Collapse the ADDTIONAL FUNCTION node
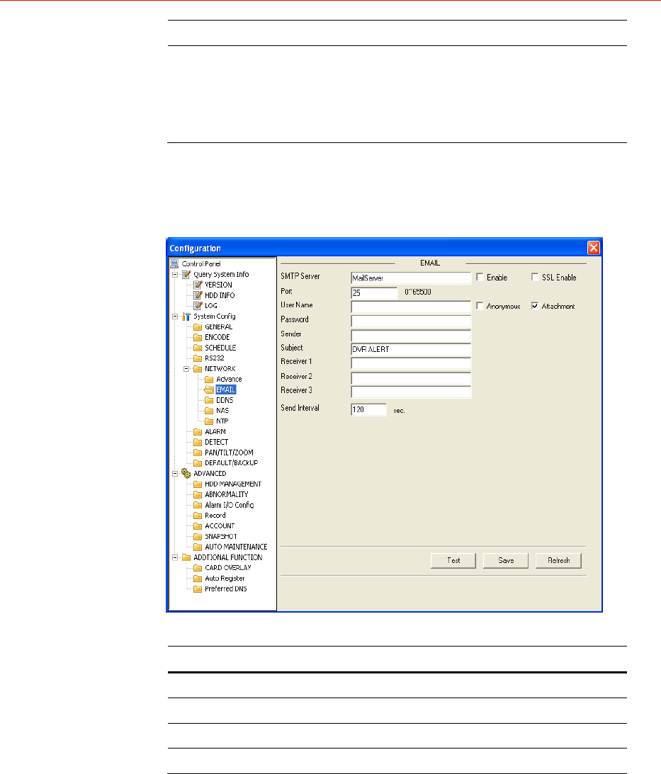Image resolution: width=661 pixels, height=774 pixels. coord(175,557)
